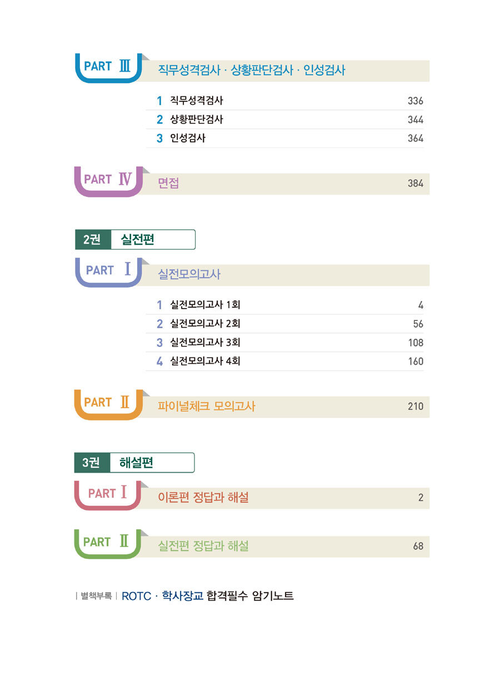This screenshot has height=689, width=500.
Task: Select the 3권 volume label
Action: (92, 463)
